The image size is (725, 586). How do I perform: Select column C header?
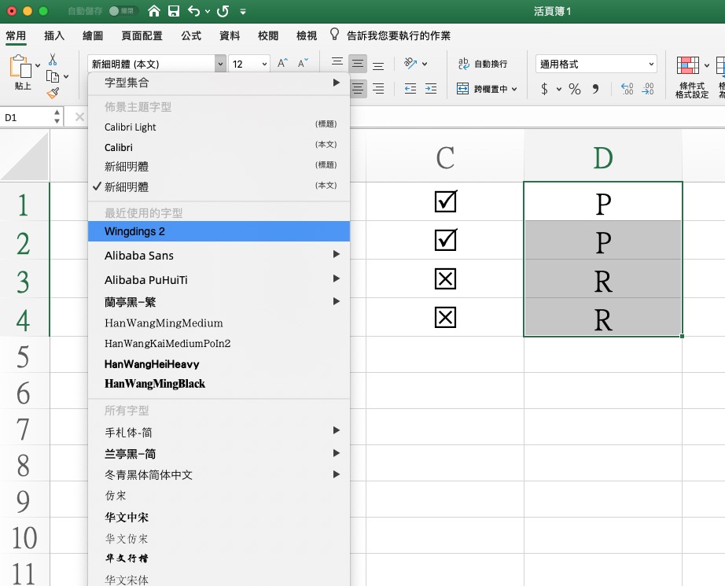[445, 157]
